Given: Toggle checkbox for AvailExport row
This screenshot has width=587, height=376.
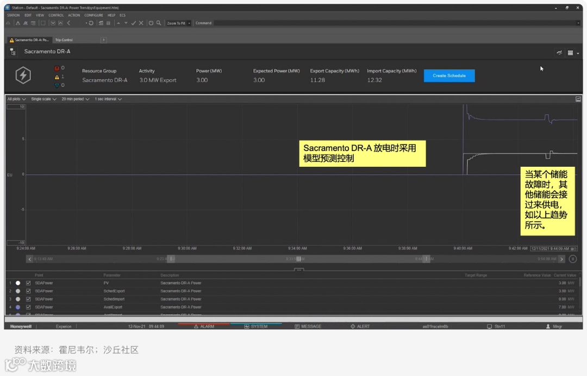Looking at the screenshot, I should click(28, 307).
